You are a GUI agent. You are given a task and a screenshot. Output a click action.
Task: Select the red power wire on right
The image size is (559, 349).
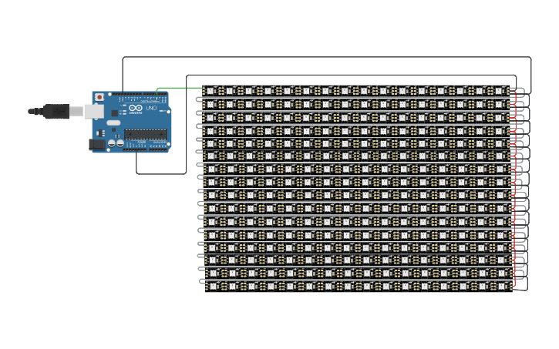point(514,193)
